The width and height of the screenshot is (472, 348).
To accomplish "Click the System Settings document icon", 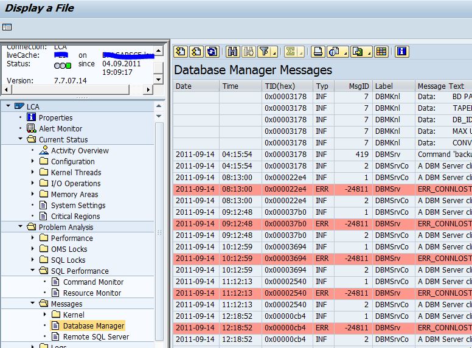I will click(x=43, y=205).
